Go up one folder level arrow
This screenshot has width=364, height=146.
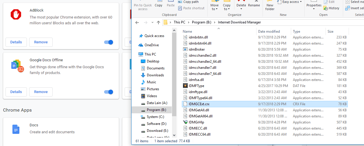pos(158,22)
